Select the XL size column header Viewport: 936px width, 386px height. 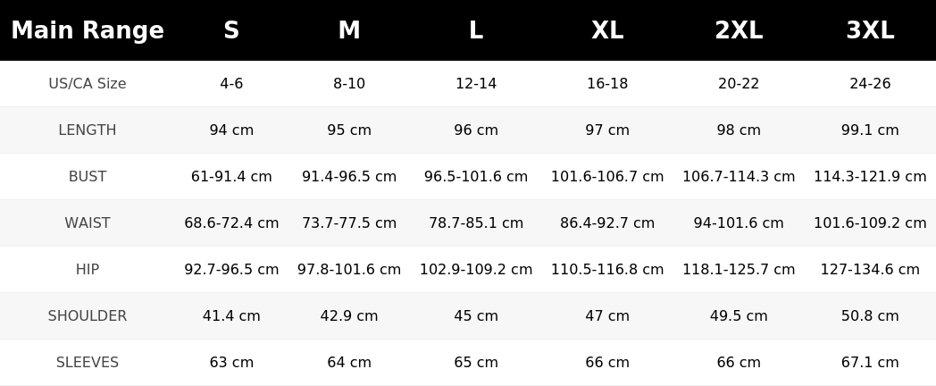pos(607,29)
